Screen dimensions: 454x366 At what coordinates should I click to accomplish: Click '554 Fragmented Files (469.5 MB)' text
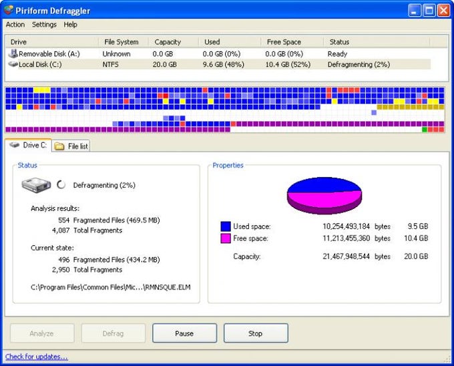pyautogui.click(x=109, y=220)
